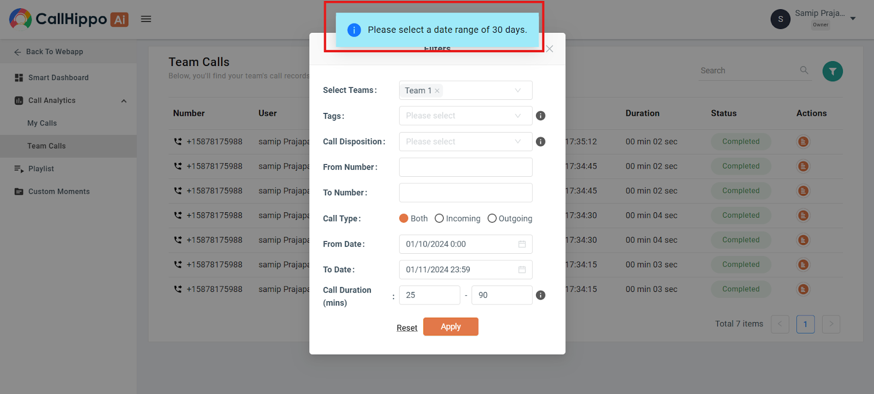Image resolution: width=874 pixels, height=394 pixels.
Task: Open action icon for first 17:34:30 call
Action: 803,216
